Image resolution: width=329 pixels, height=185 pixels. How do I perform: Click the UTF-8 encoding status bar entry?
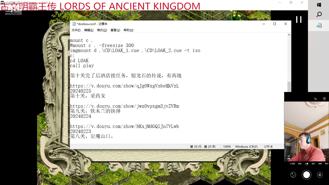pyautogui.click(x=268, y=147)
